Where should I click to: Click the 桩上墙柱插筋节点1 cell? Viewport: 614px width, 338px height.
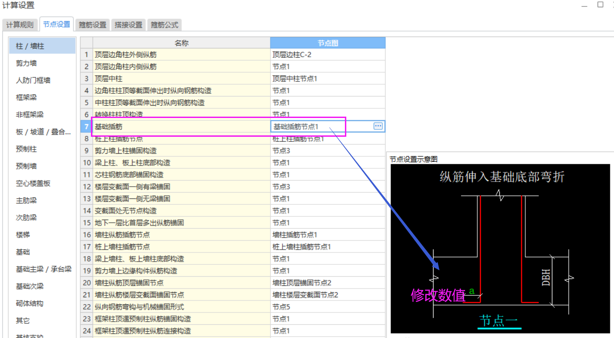[328, 247]
